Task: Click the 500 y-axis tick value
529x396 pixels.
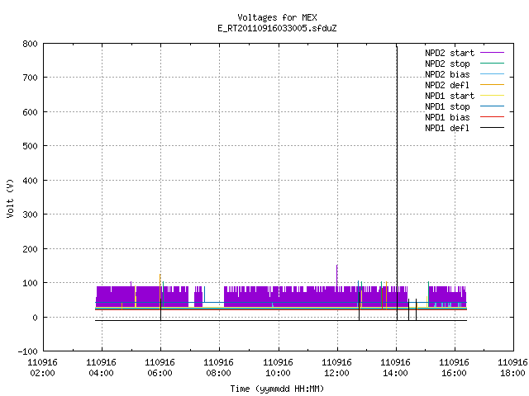Action: (x=30, y=146)
